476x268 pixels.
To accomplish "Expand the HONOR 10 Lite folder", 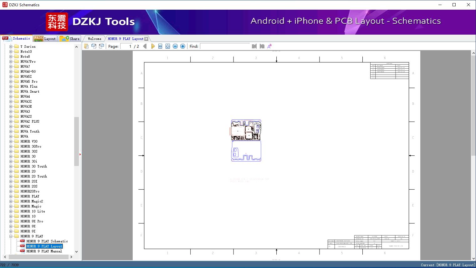I will pos(11,211).
